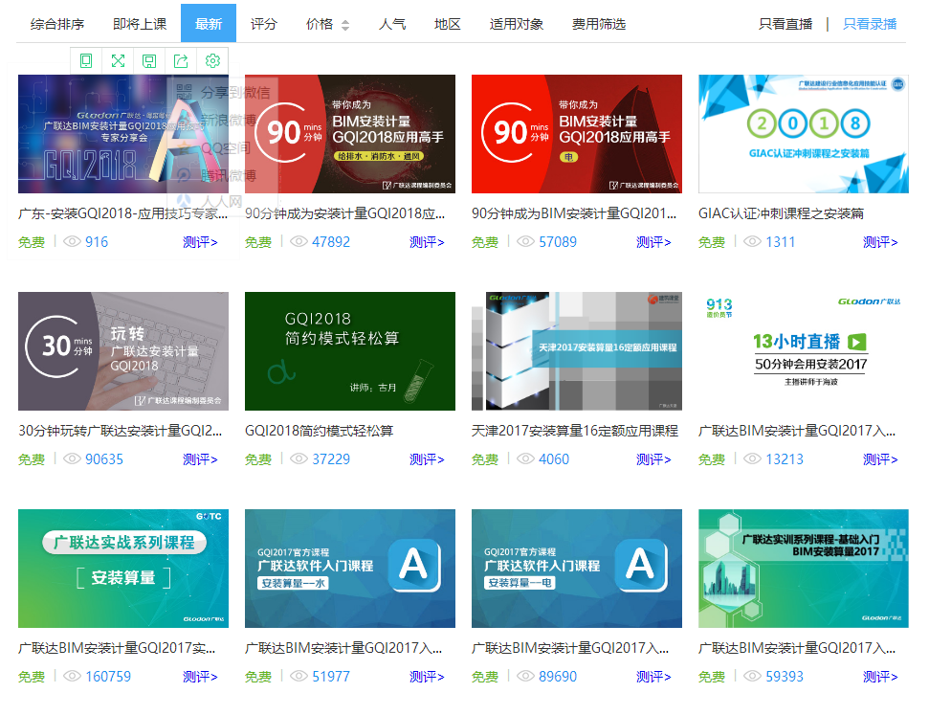Open course title GQI2018简约模式轻松算
Viewport: 929px width, 715px height.
[320, 431]
